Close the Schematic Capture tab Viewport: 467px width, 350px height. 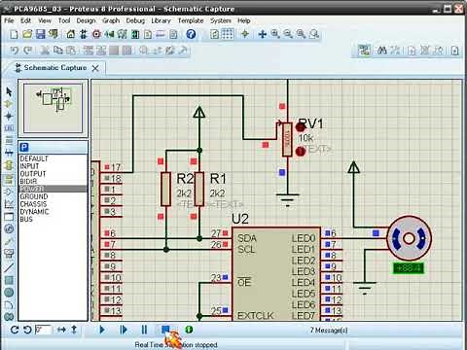click(95, 68)
